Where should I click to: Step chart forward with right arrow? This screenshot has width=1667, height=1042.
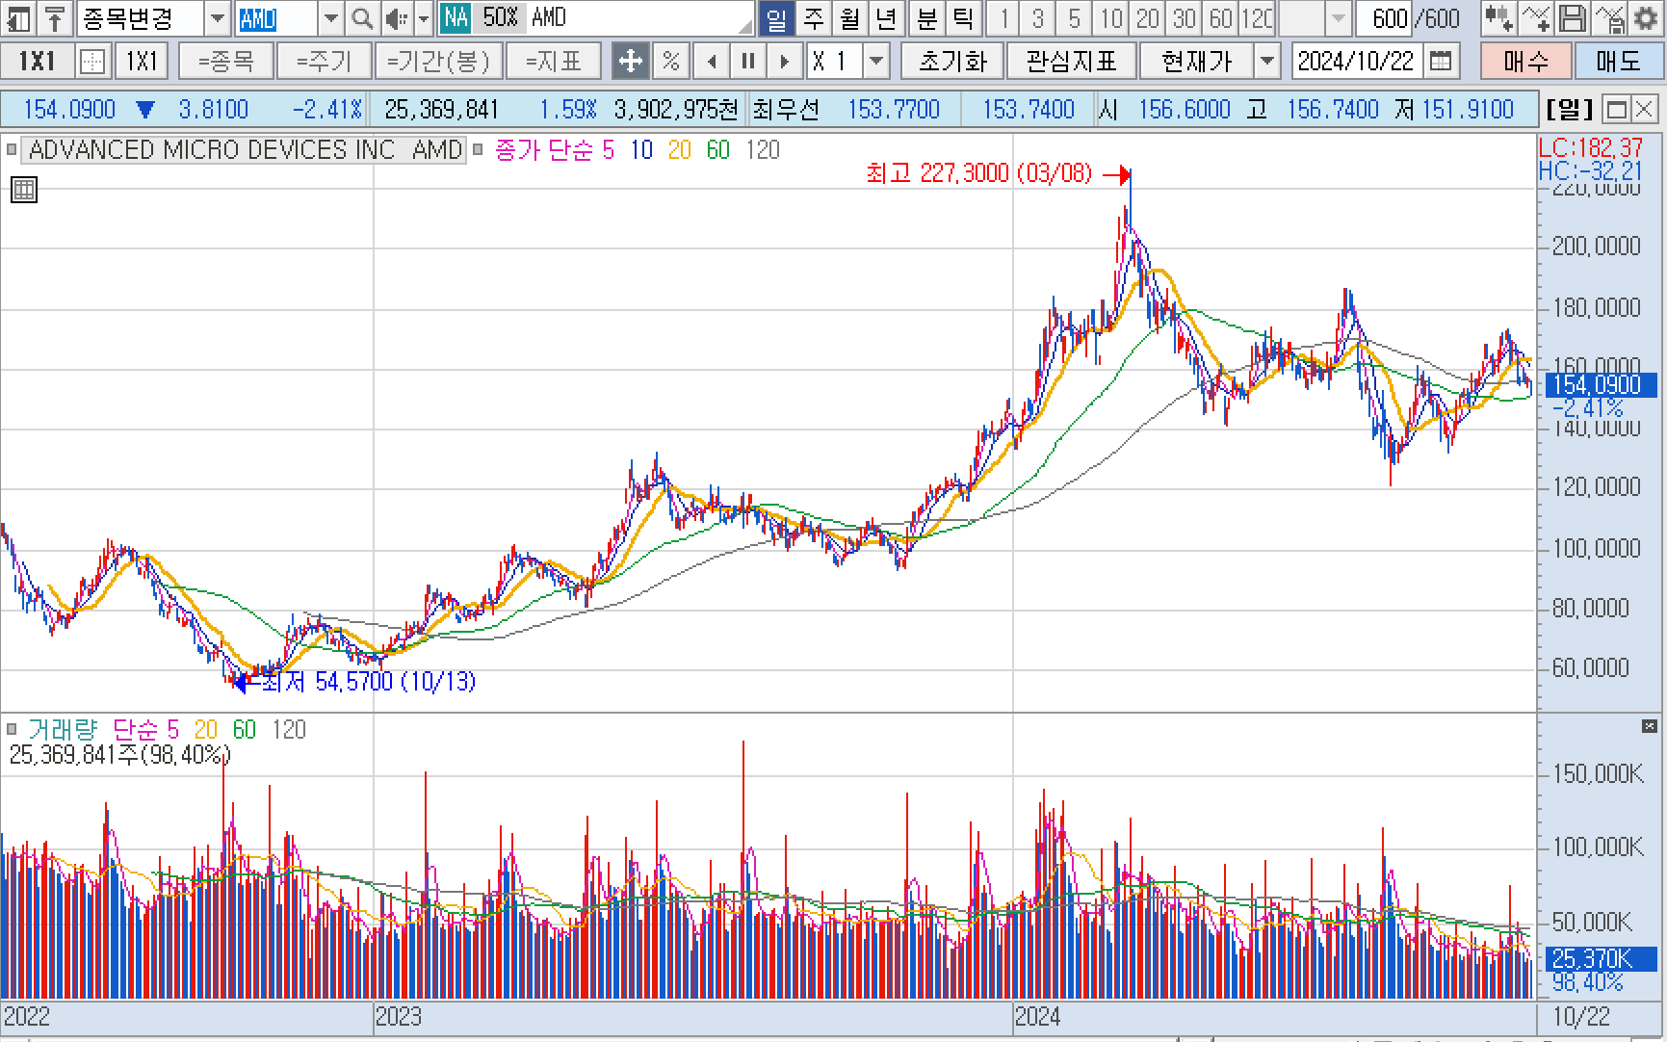tap(785, 62)
